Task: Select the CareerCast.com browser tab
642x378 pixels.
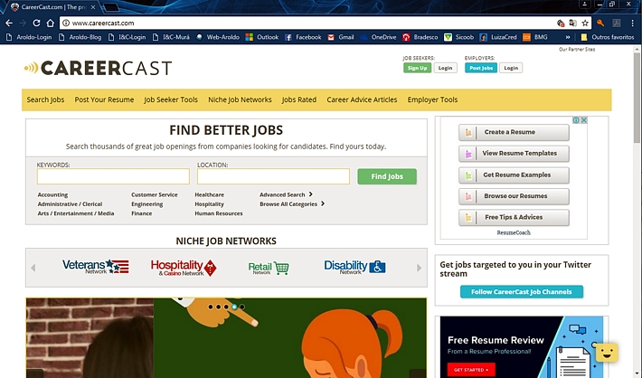Action: pos(52,7)
